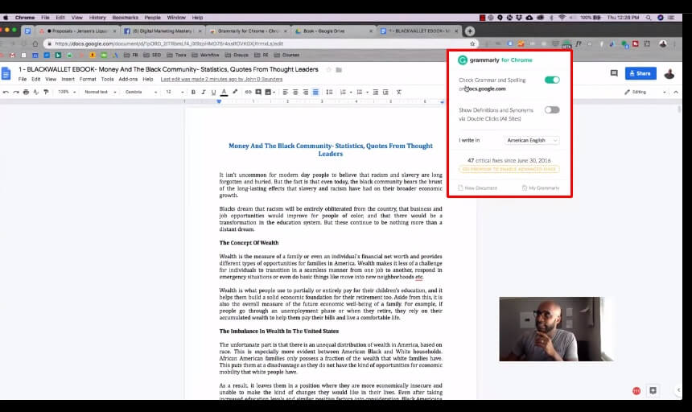Insert a link from toolbar

(x=248, y=93)
